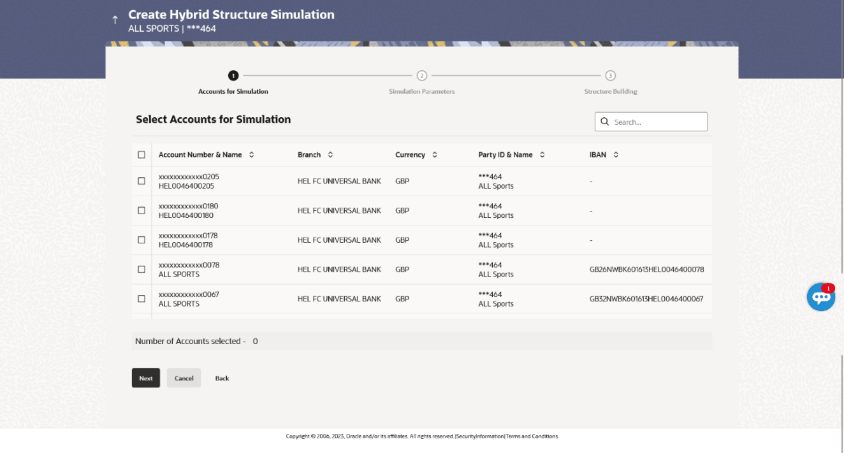
Task: Sort by Account Number & Name column
Action: [251, 155]
